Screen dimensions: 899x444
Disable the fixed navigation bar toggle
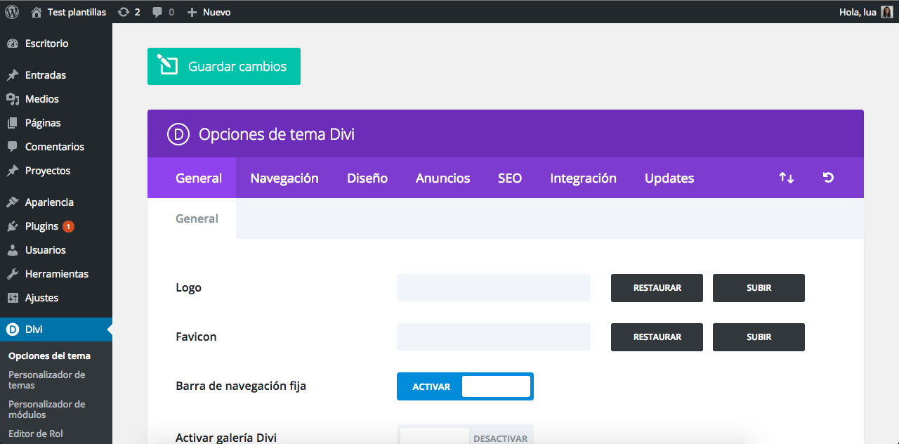(465, 386)
